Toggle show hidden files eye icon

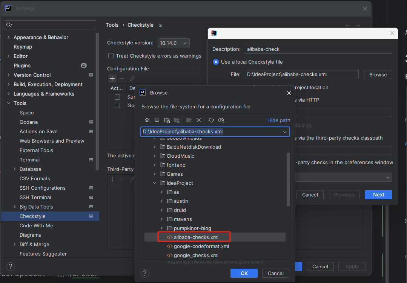pos(221,120)
